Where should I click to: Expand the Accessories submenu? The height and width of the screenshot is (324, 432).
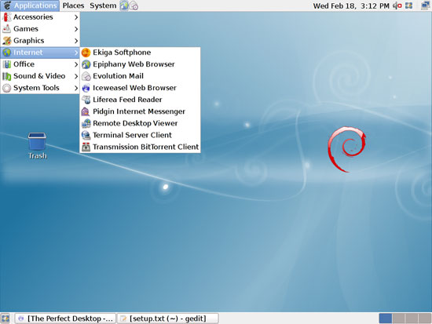coord(40,17)
